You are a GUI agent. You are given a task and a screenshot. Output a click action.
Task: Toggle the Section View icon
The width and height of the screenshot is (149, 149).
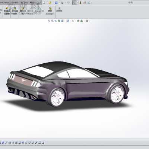tap(59, 21)
